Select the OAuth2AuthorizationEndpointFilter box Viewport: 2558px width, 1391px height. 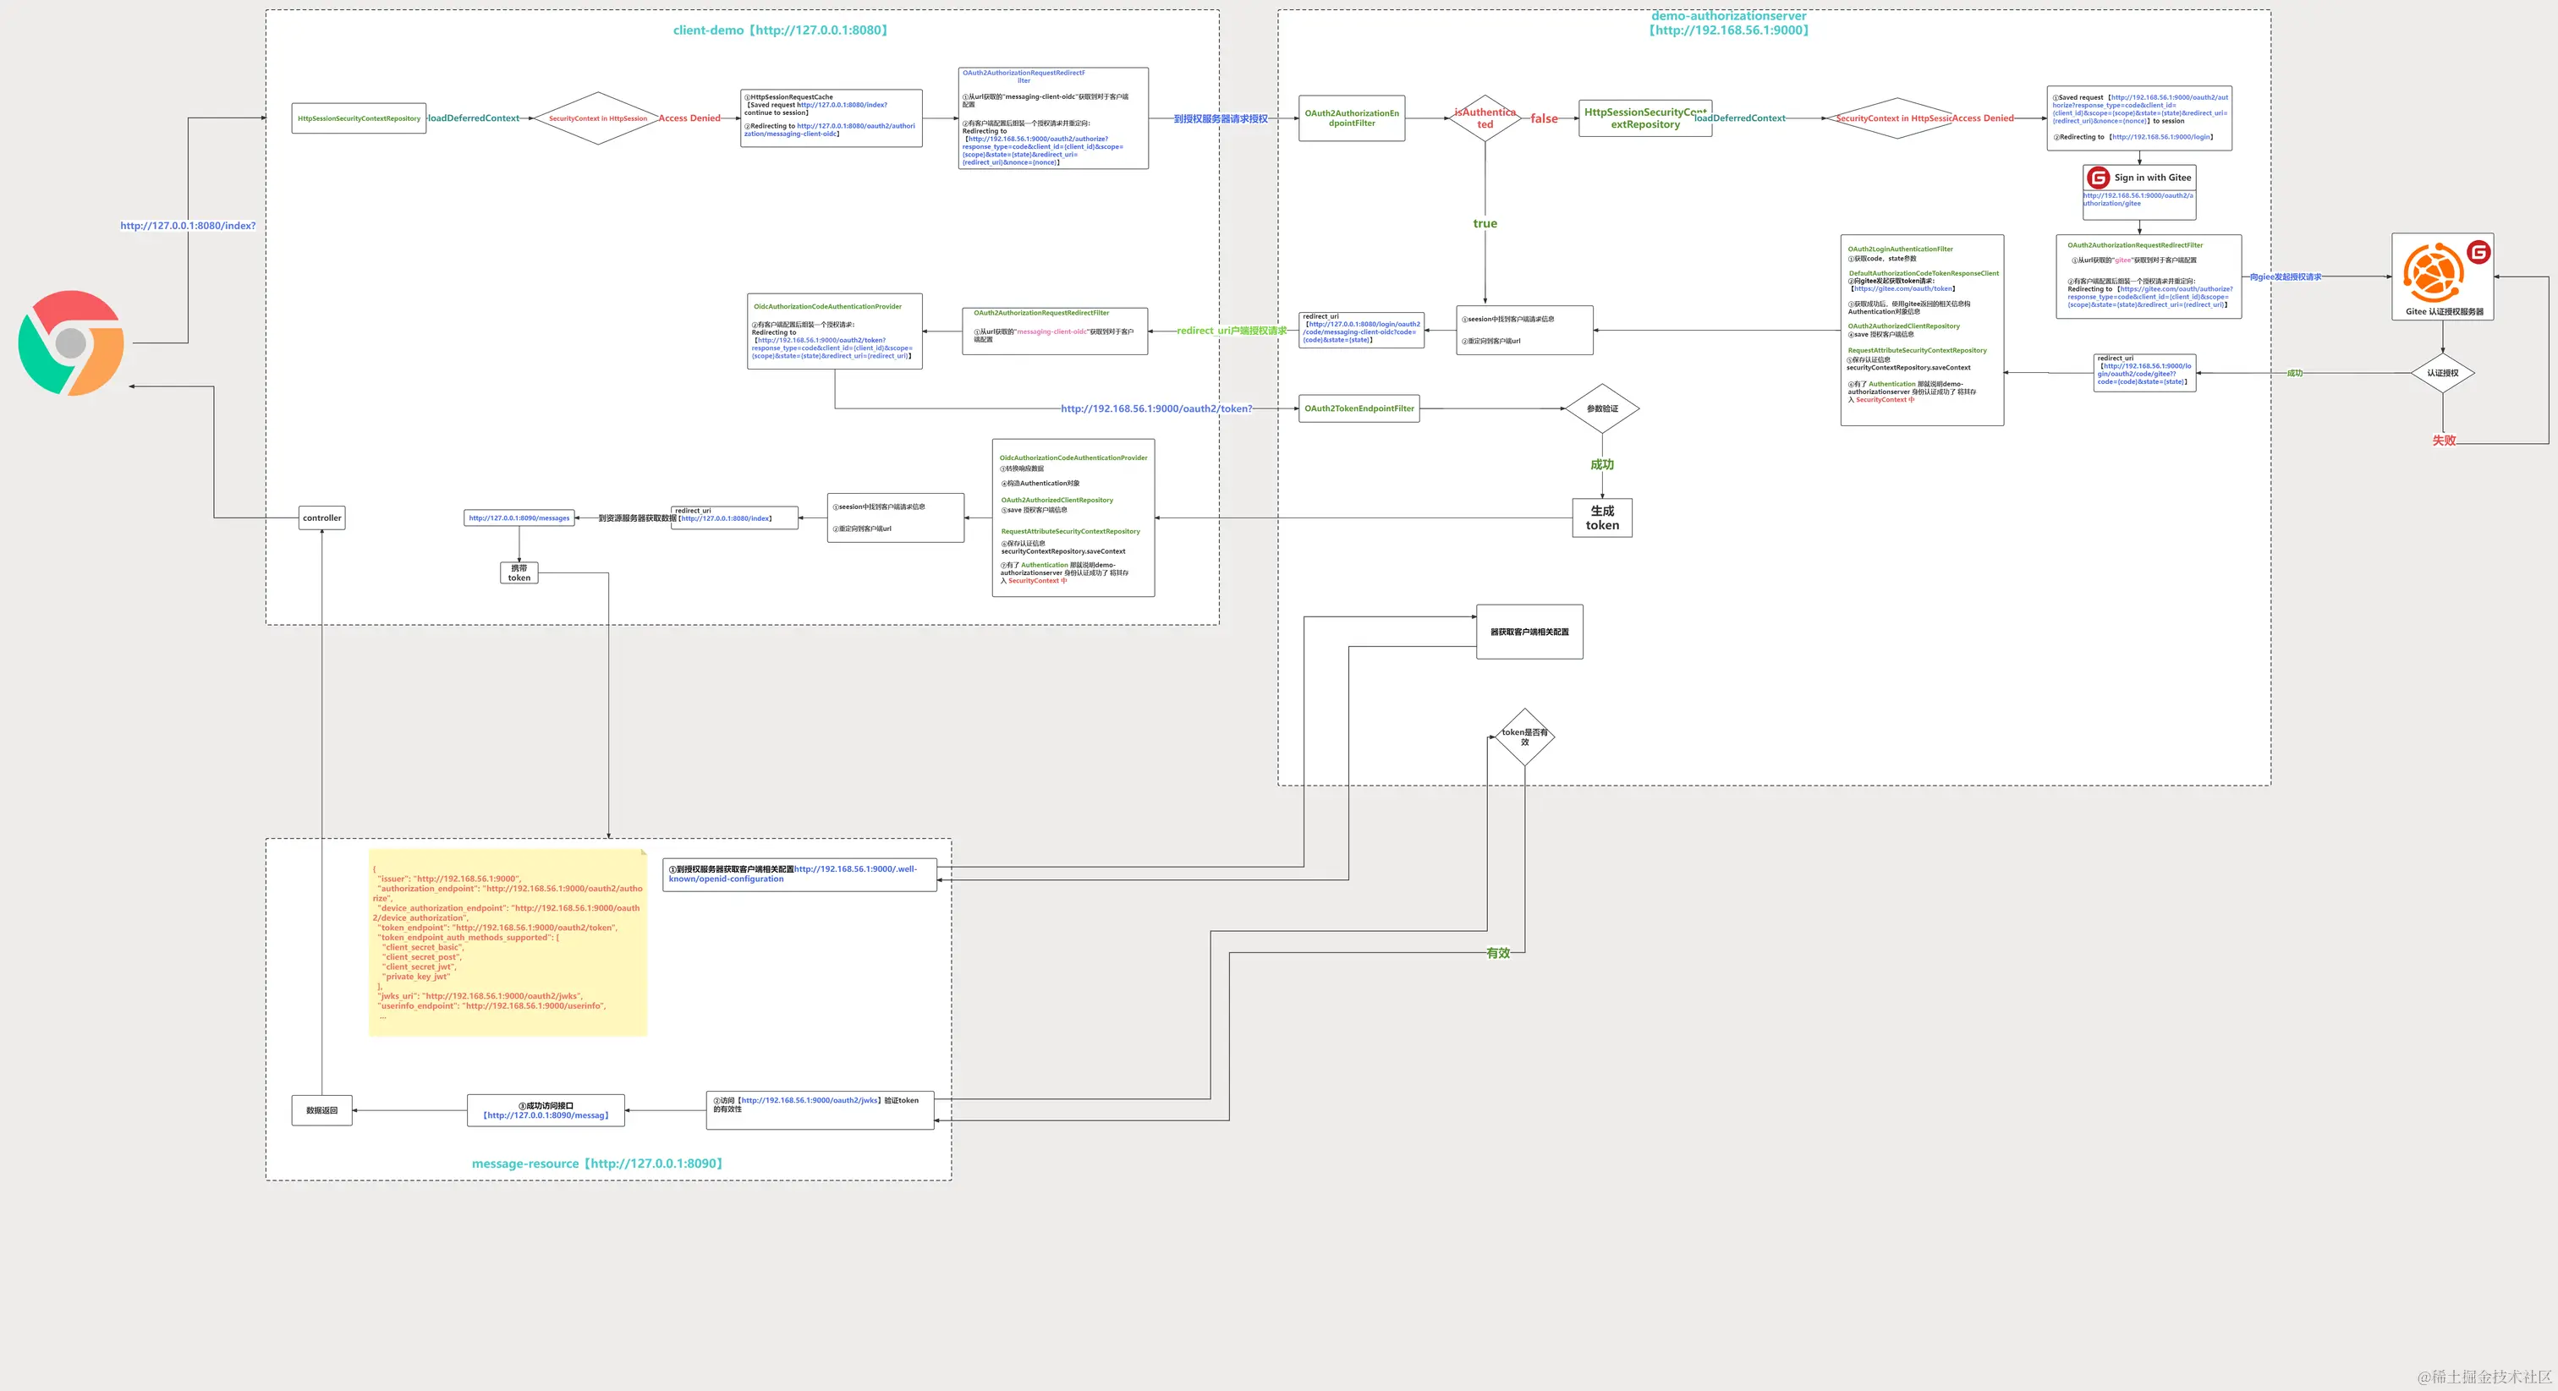(1352, 118)
